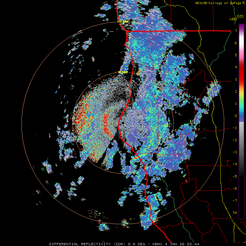246x246 pixels.
Task: Select the 5 value on the scale
Action: pyautogui.click(x=236, y=55)
